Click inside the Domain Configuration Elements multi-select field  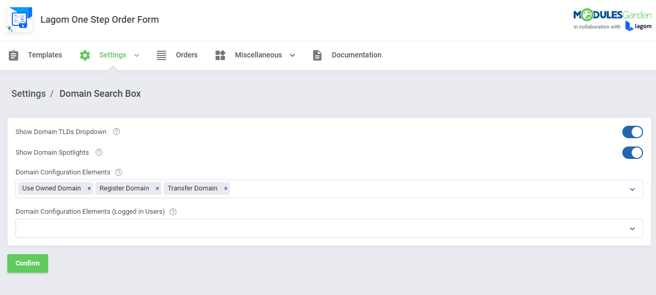[329, 189]
